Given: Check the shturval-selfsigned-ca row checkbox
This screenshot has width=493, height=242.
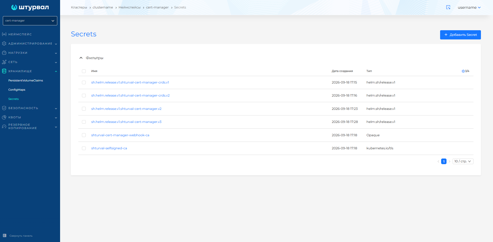Looking at the screenshot, I should (84, 148).
